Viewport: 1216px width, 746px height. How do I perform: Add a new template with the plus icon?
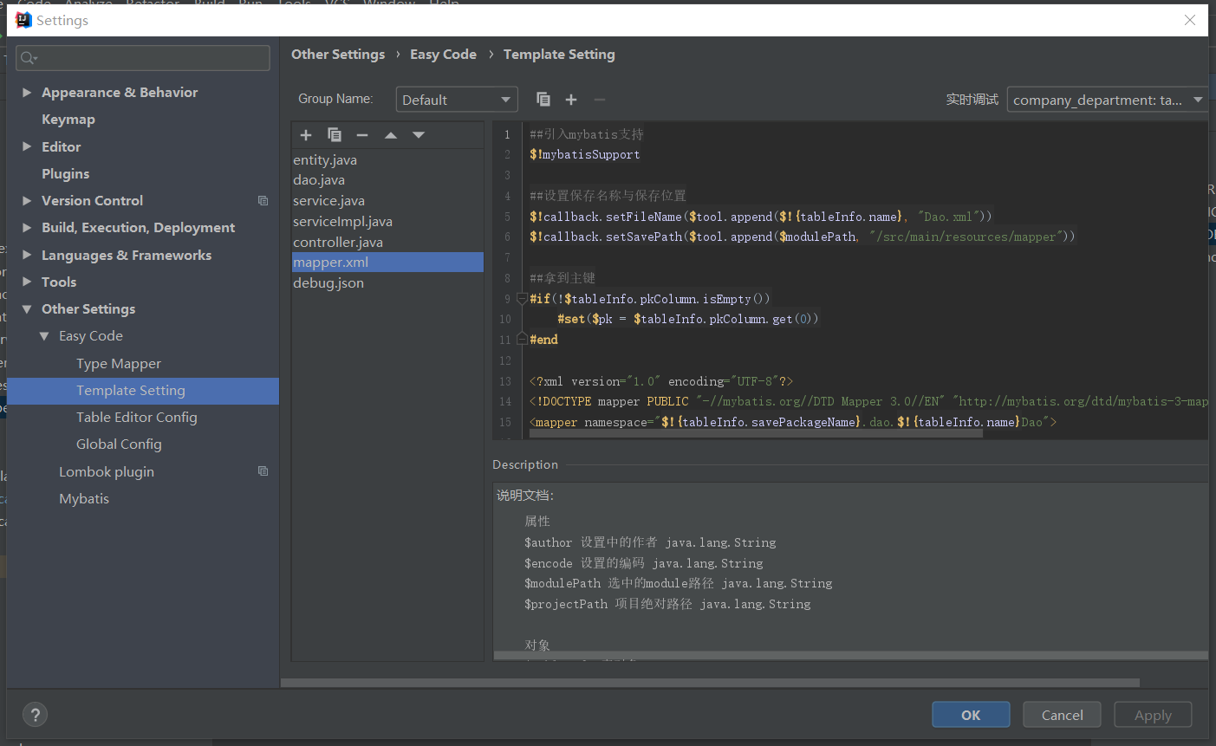point(306,135)
